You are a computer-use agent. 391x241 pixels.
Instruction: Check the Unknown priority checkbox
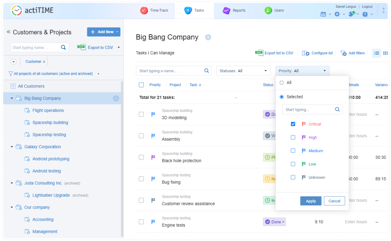point(293,177)
